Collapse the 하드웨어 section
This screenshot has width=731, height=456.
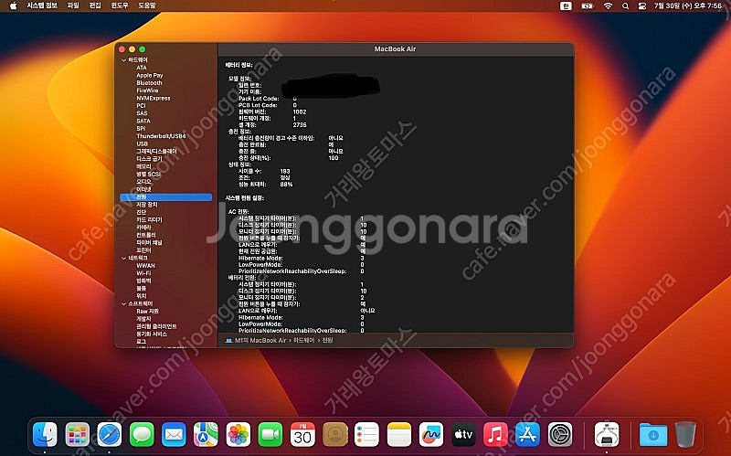pos(123,60)
